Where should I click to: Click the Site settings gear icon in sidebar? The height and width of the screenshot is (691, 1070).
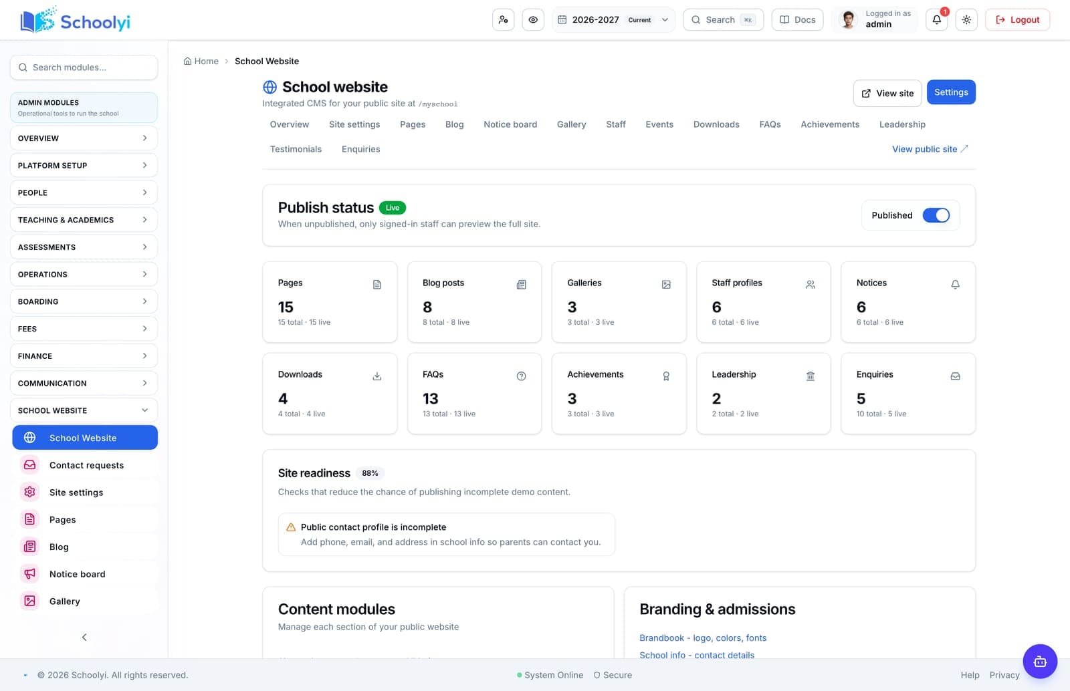30,493
